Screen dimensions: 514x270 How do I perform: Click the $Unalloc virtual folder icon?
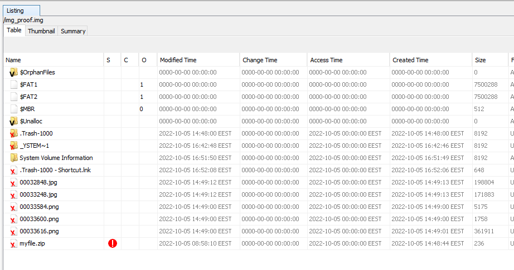pyautogui.click(x=14, y=121)
